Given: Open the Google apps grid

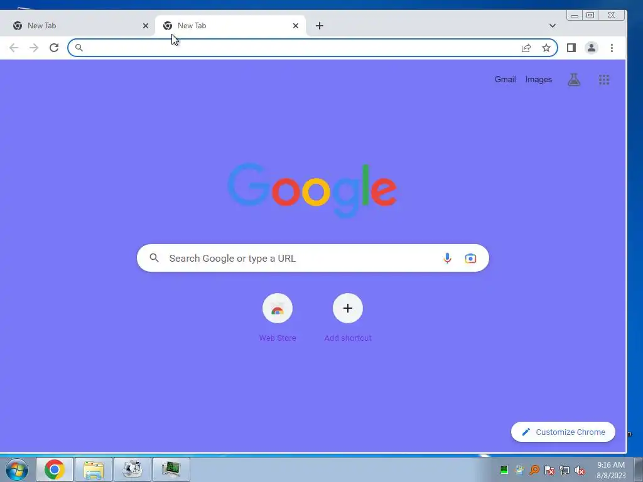Looking at the screenshot, I should (604, 80).
